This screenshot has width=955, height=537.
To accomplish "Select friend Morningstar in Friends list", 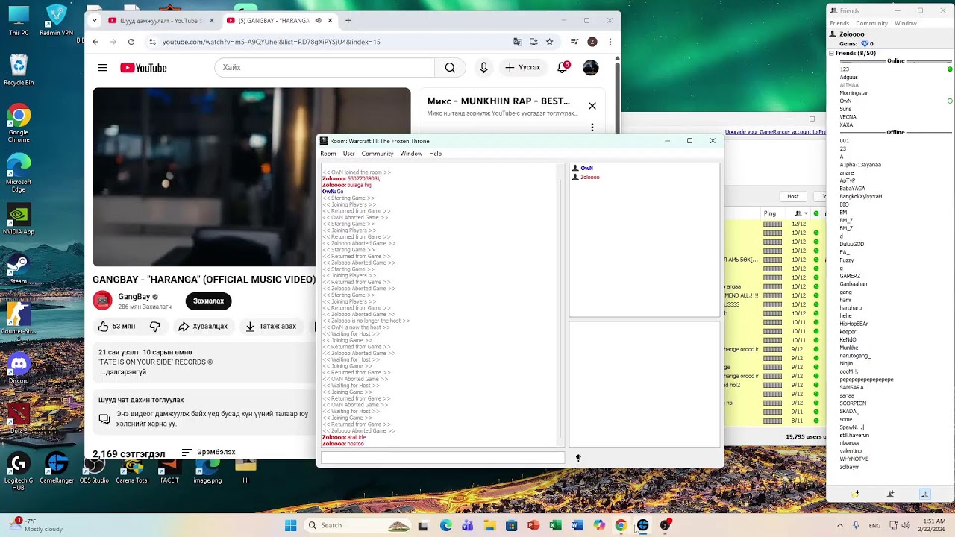I will coord(854,93).
